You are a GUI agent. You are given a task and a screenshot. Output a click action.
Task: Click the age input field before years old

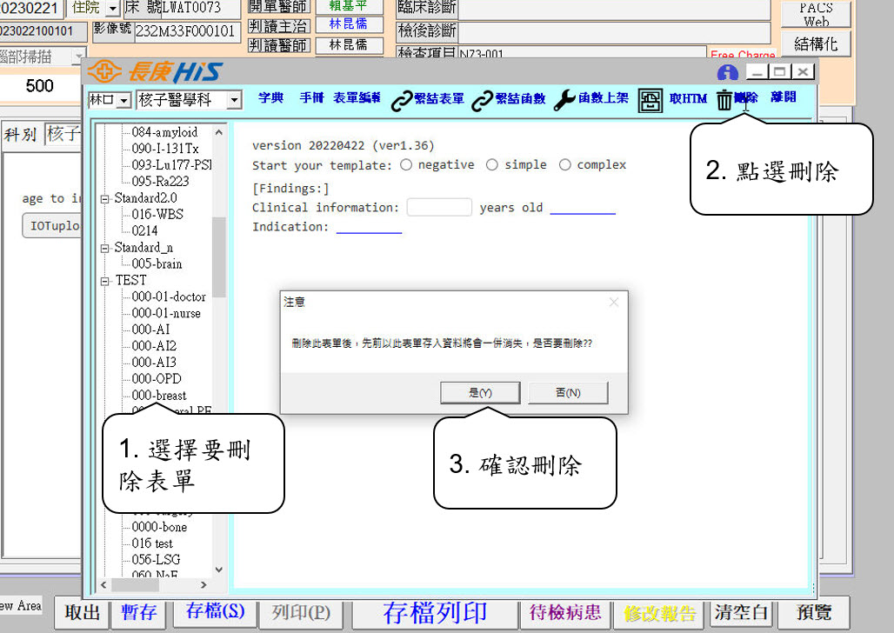(439, 208)
